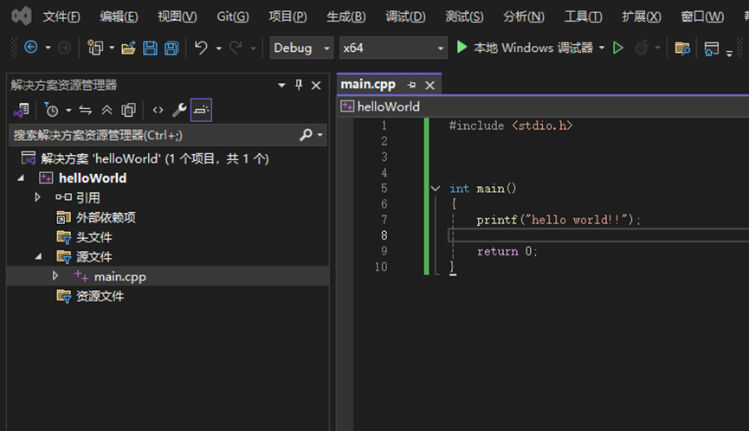749x431 pixels.
Task: Click the hot reload flame icon
Action: coord(641,48)
